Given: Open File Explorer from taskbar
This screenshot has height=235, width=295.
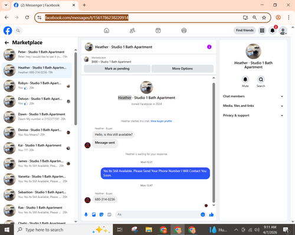Looking at the screenshot, I should [x=149, y=230].
